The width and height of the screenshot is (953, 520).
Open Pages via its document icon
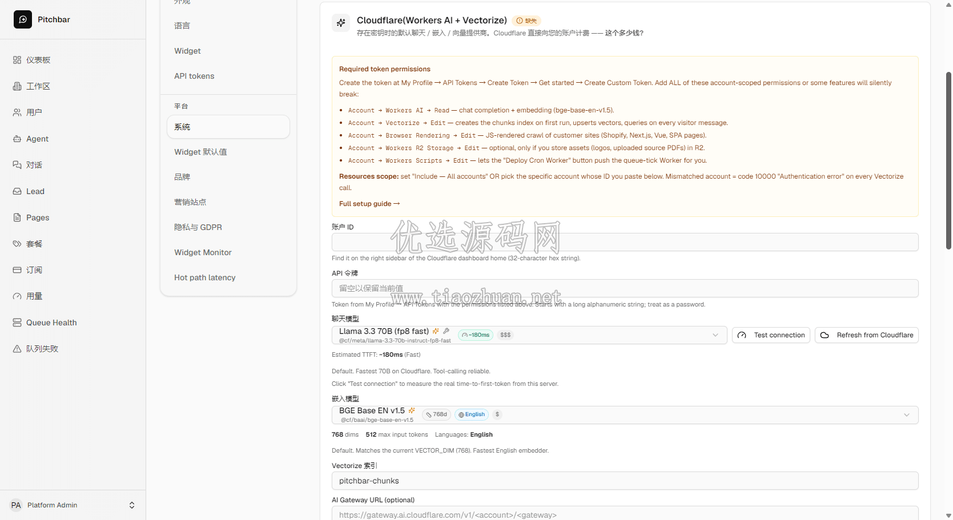pos(17,217)
